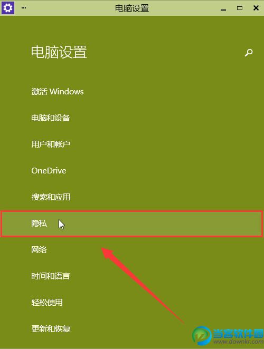Image resolution: width=264 pixels, height=349 pixels.
Task: Click the downkr watermark logo icon
Action: pos(202,336)
